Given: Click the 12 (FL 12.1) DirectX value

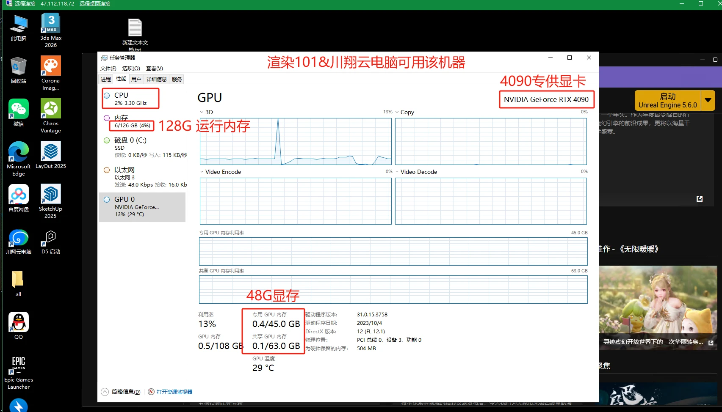Looking at the screenshot, I should 371,331.
